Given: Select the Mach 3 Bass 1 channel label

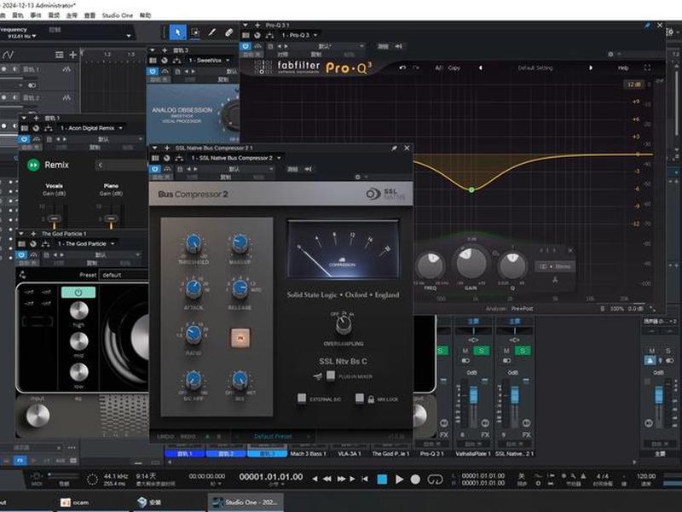Looking at the screenshot, I should point(308,454).
